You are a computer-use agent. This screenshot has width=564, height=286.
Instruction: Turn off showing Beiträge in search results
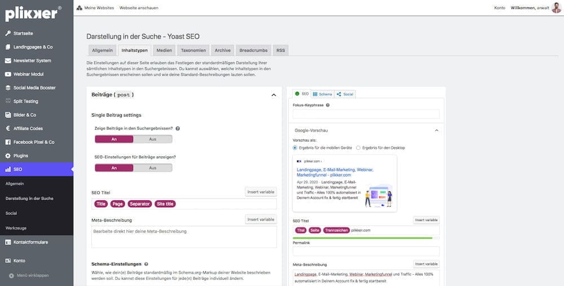coord(152,139)
